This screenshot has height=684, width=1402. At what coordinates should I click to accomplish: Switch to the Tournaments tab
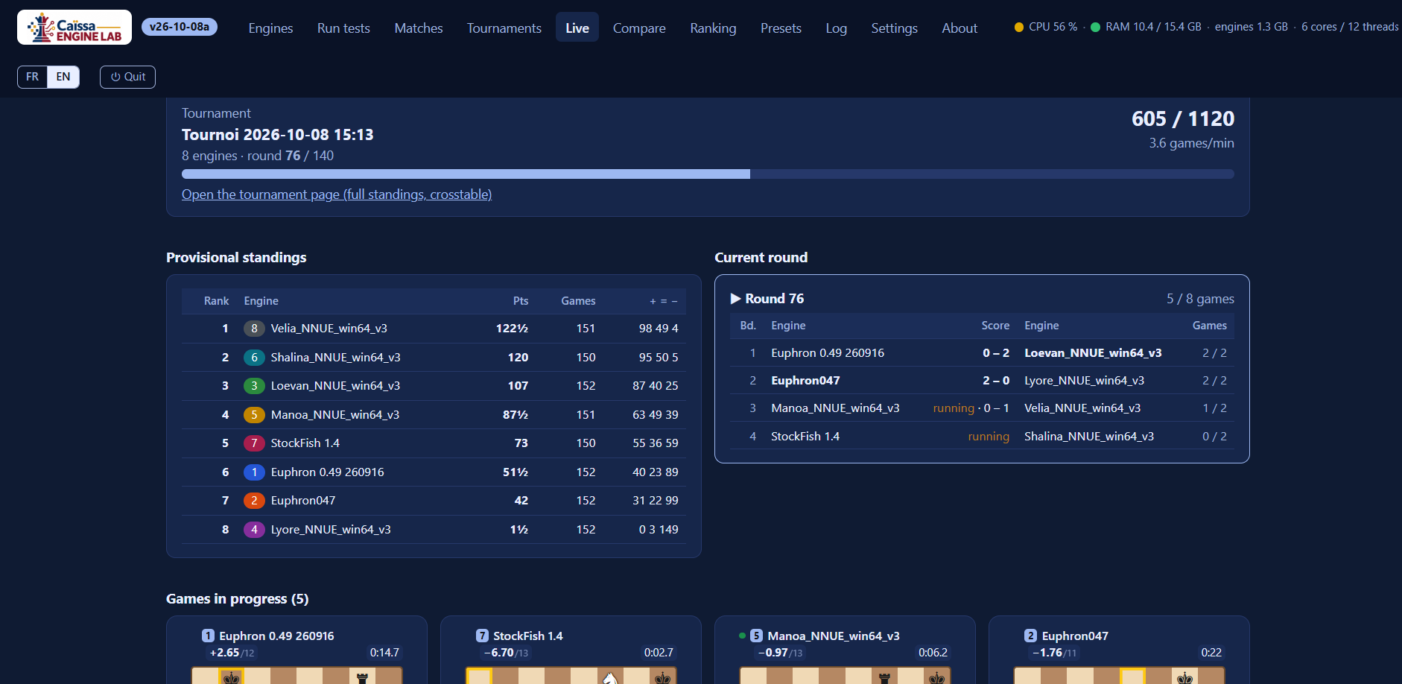pyautogui.click(x=504, y=28)
